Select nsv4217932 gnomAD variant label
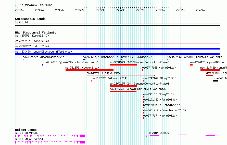The width and height of the screenshot is (227, 145). [x=138, y=89]
